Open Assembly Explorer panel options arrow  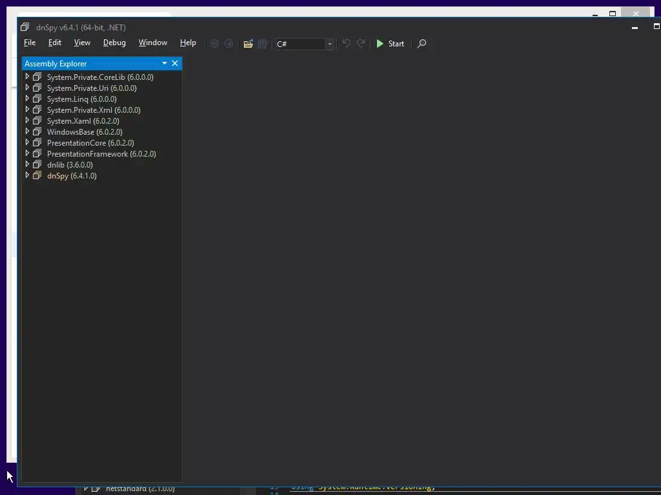(165, 63)
